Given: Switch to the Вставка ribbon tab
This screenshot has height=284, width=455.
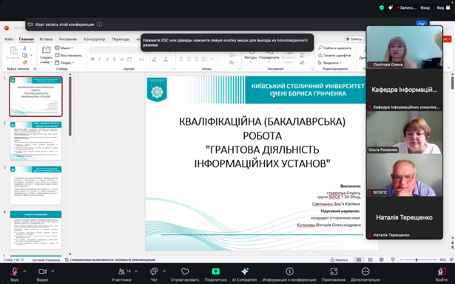Looking at the screenshot, I should [x=46, y=39].
